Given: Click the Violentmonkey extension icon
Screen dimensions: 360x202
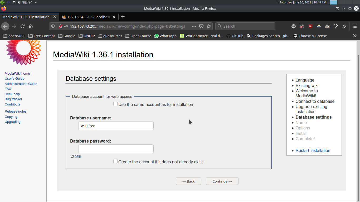Looking at the screenshot, I should click(327, 26).
